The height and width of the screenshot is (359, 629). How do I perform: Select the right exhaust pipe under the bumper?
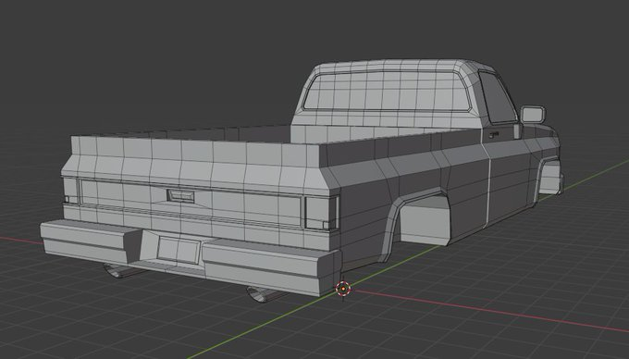pyautogui.click(x=263, y=294)
